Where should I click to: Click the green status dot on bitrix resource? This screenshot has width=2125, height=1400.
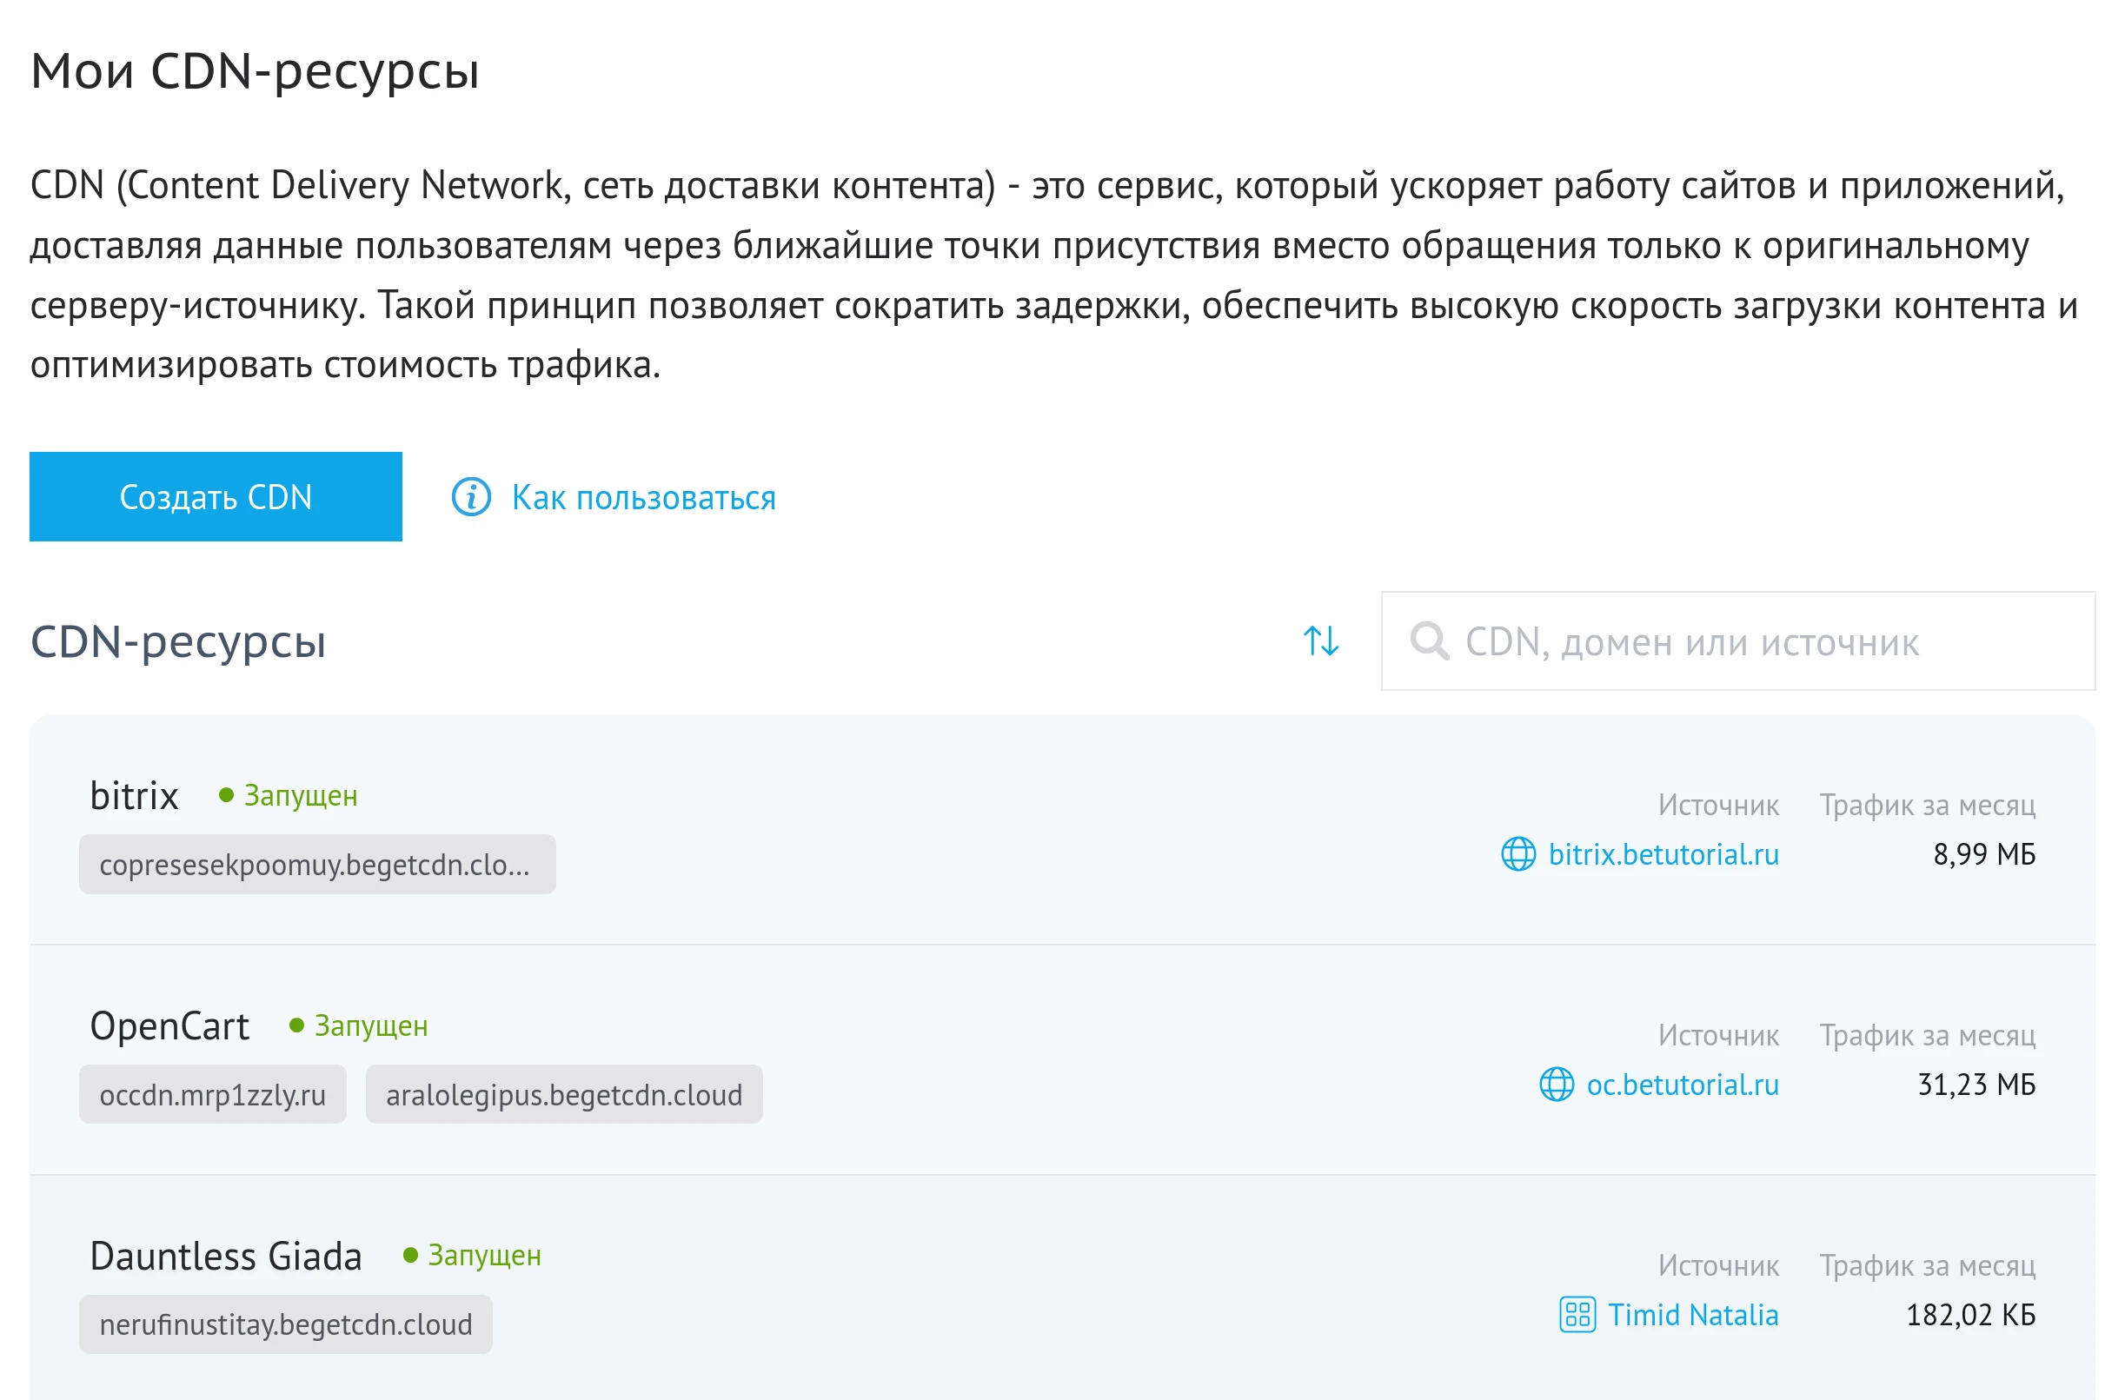(x=226, y=793)
